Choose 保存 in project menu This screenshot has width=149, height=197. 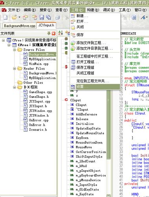click(95, 35)
